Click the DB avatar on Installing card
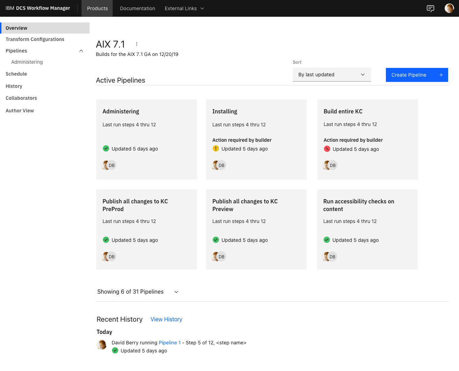Image resolution: width=459 pixels, height=371 pixels. (x=221, y=165)
